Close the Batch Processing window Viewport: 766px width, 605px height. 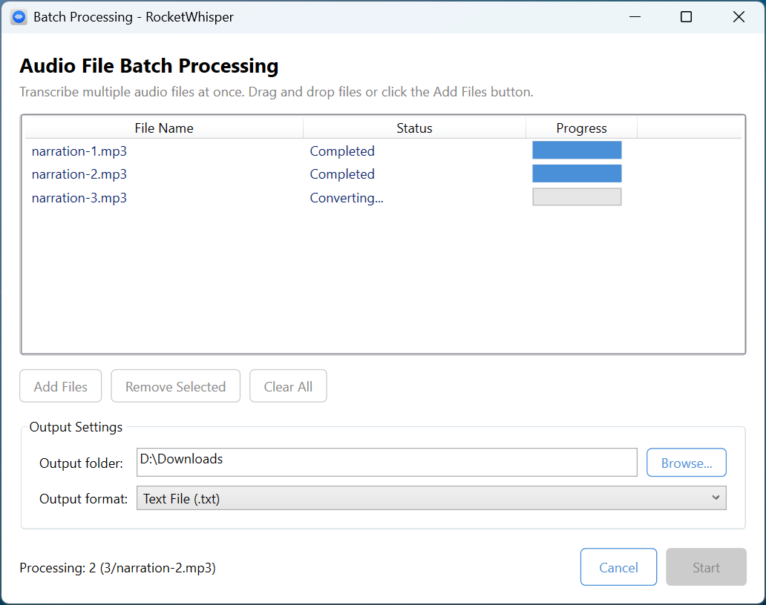pyautogui.click(x=739, y=17)
